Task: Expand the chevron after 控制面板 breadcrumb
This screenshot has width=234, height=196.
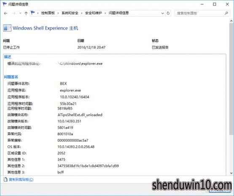Action: coord(58,13)
